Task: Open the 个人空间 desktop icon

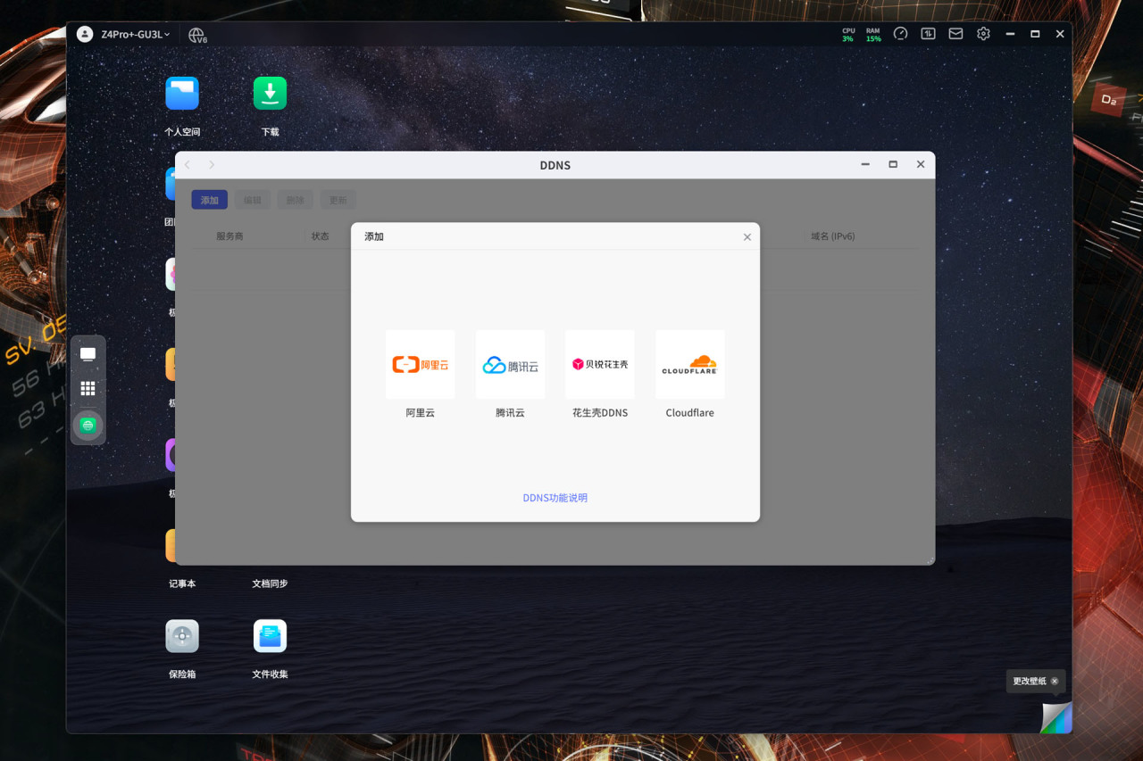Action: click(x=182, y=94)
